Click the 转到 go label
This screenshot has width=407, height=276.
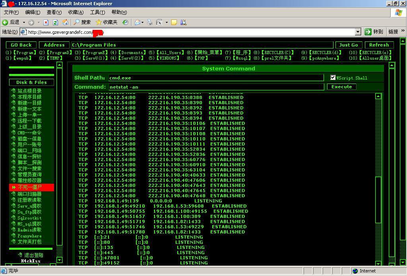point(378,32)
